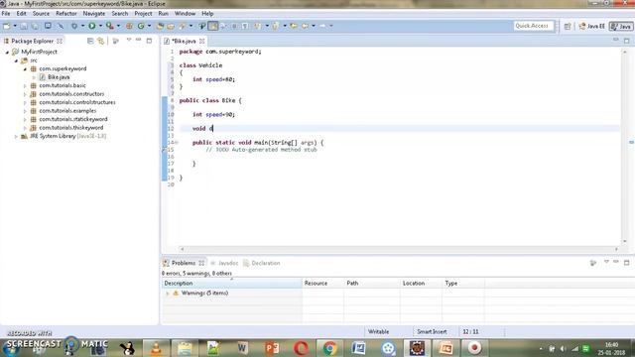Close the Bike.java editor tab
The width and height of the screenshot is (635, 357).
pos(201,41)
